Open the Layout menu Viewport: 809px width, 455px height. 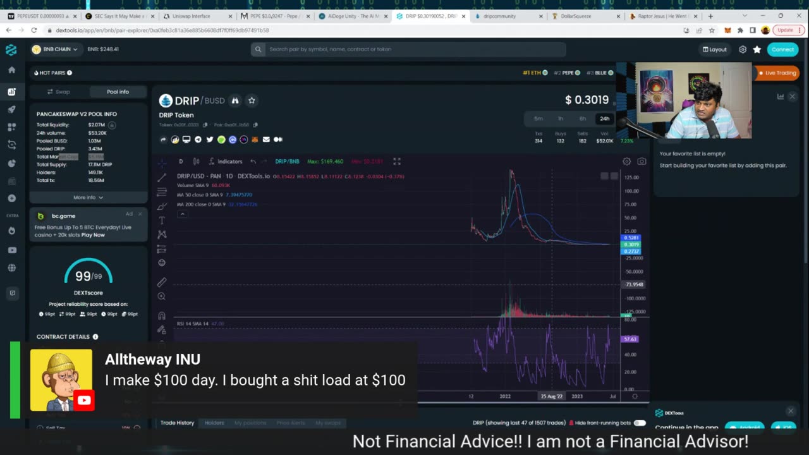(x=715, y=49)
